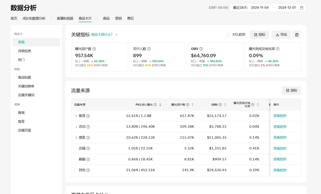Click help icon in 曝光用户数 table column header
The height and width of the screenshot is (194, 321).
pos(188,104)
